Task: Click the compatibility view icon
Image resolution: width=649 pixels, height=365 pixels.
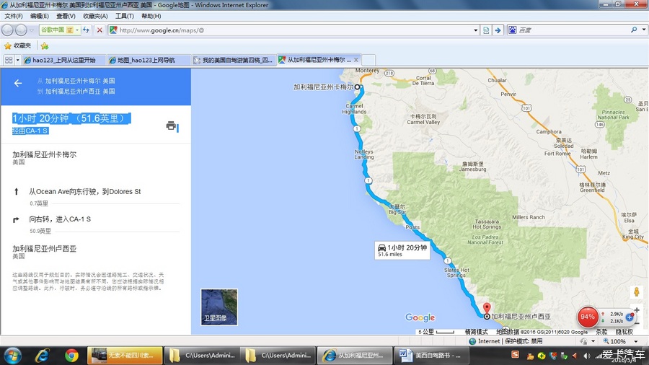Action: point(486,30)
